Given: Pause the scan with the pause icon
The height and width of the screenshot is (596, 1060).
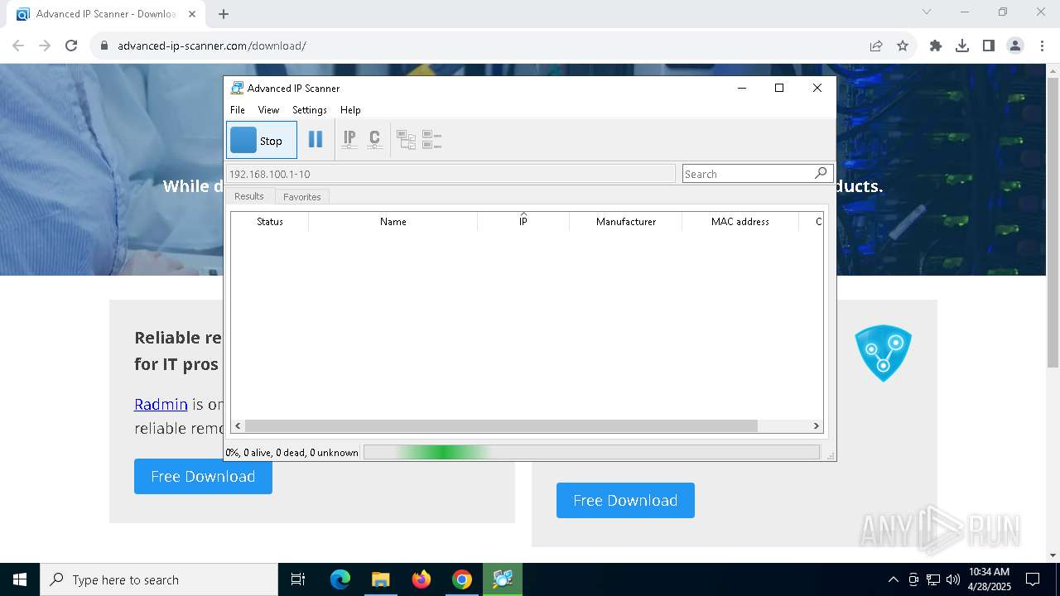Looking at the screenshot, I should tap(316, 140).
